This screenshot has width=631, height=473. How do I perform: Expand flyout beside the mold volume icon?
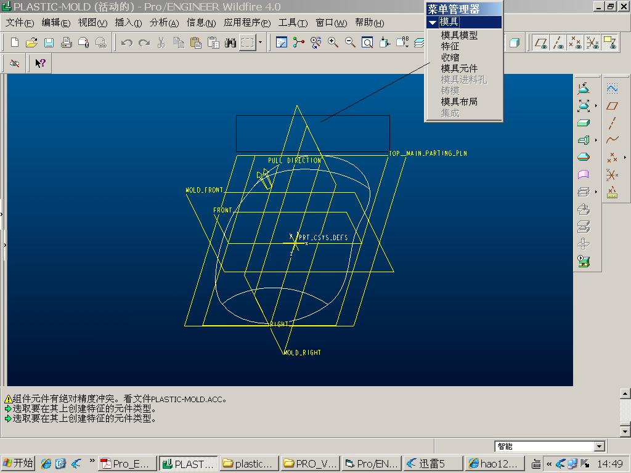(x=596, y=140)
